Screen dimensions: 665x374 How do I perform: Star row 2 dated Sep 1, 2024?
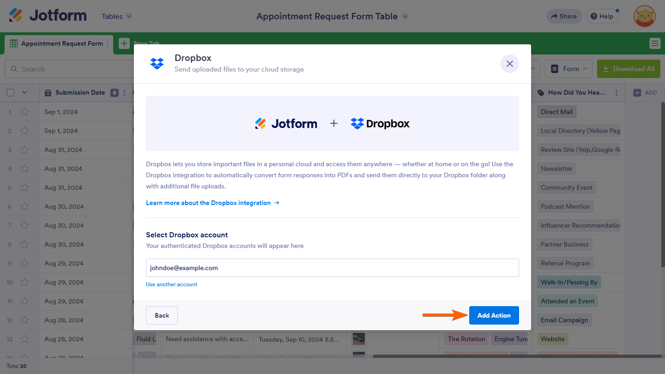click(24, 131)
